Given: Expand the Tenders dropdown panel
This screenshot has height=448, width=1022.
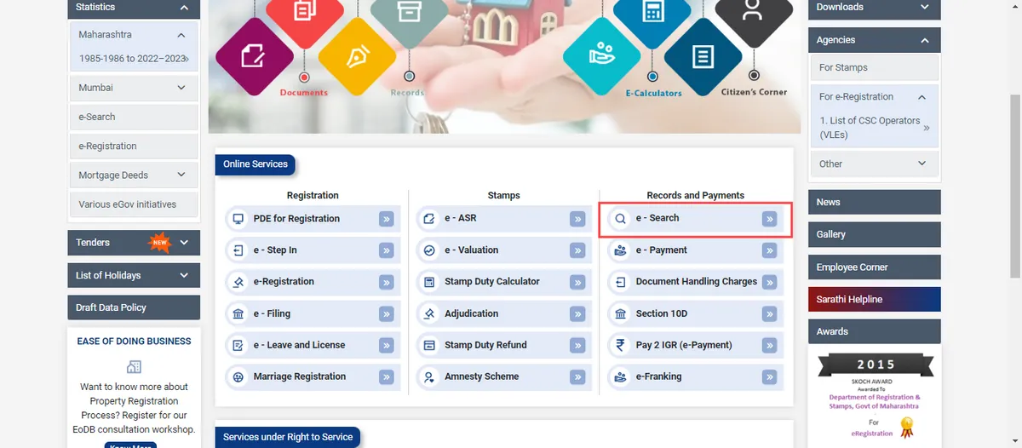Looking at the screenshot, I should 184,243.
